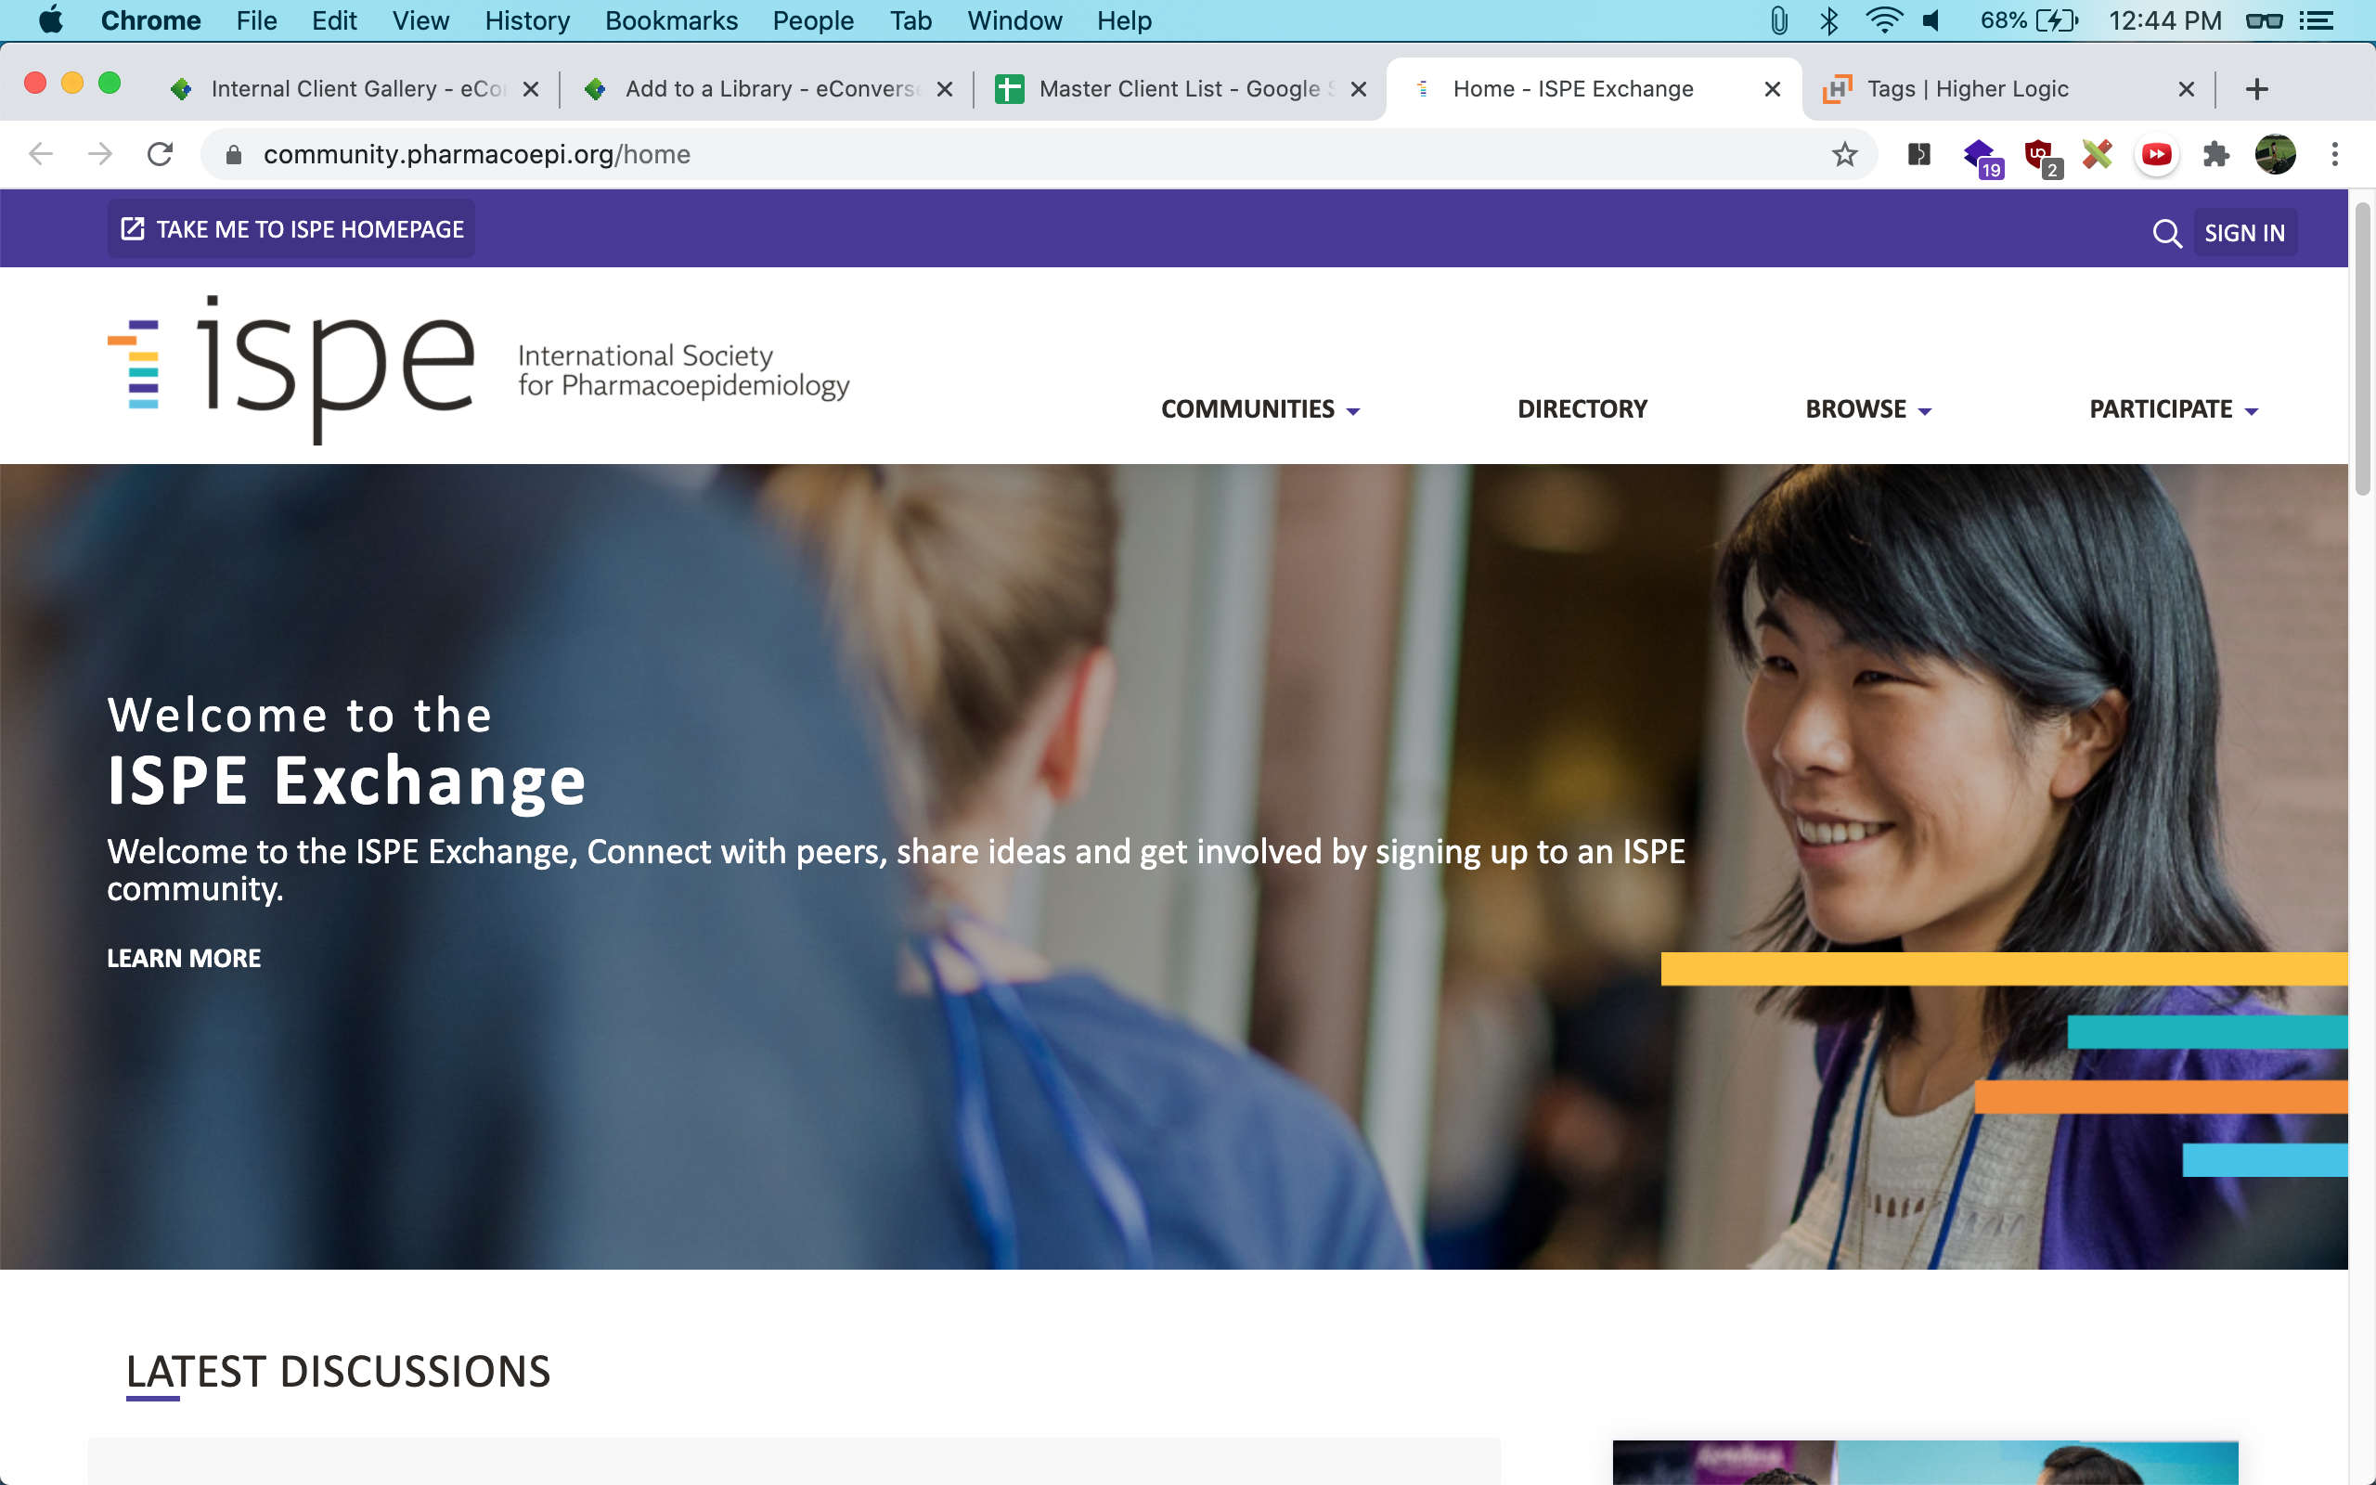
Task: Click the Chrome profile avatar
Action: [2275, 154]
